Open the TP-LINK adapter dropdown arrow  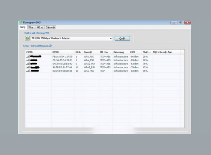(111, 39)
